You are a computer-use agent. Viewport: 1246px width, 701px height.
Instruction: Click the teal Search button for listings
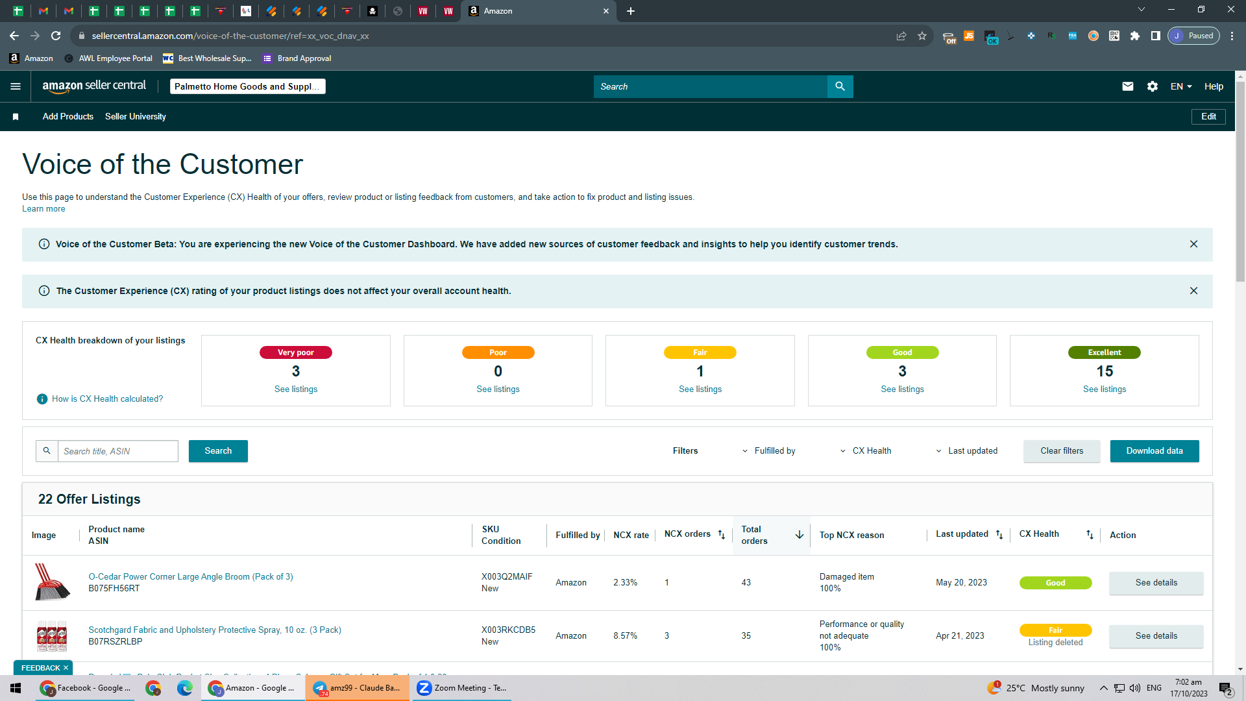click(218, 451)
